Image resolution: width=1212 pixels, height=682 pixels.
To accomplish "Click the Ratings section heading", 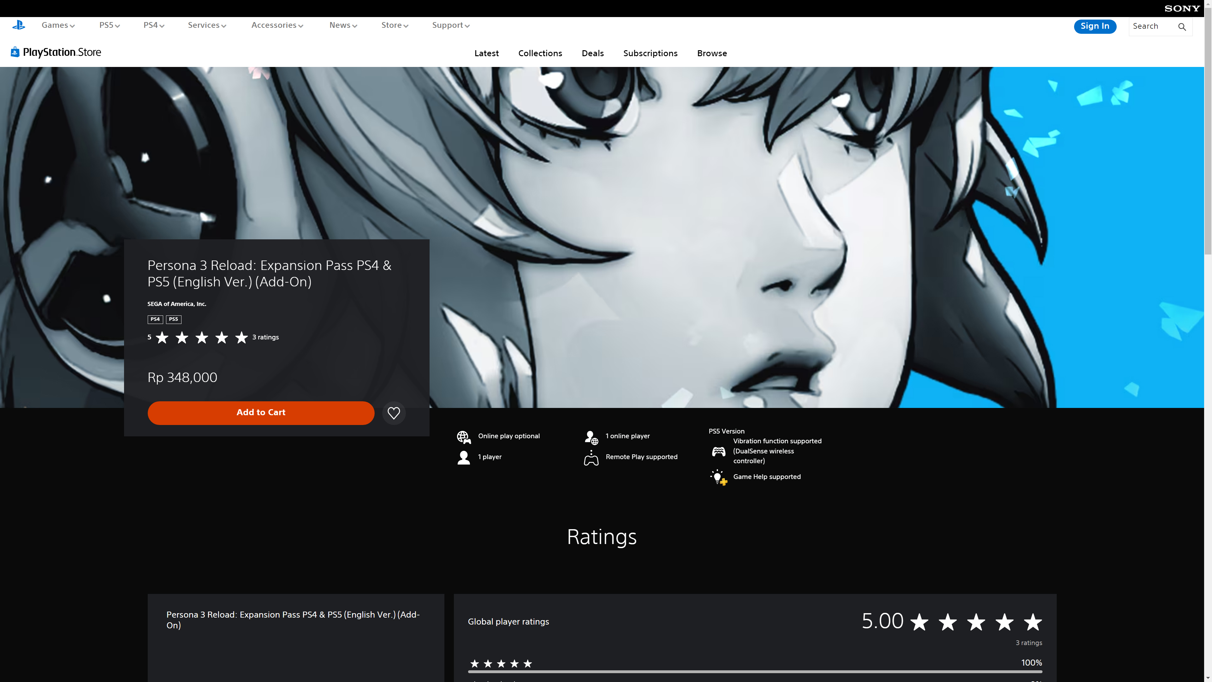I will tap(602, 537).
